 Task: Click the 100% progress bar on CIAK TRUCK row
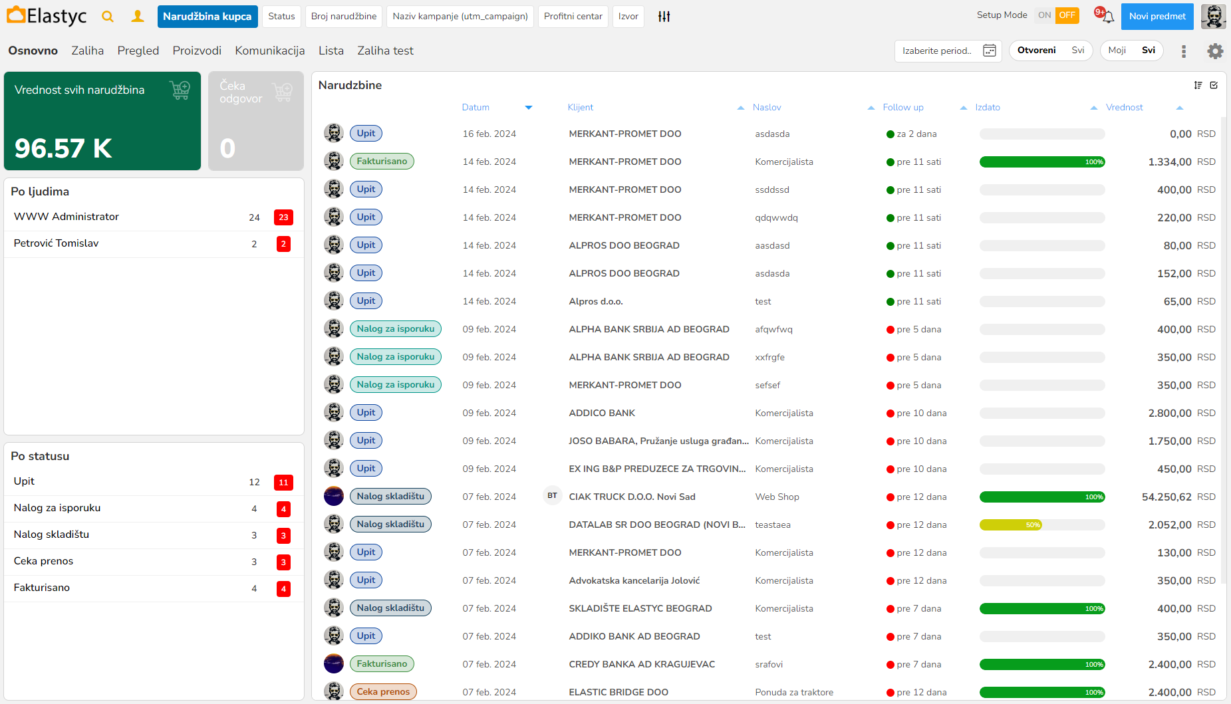click(1042, 497)
